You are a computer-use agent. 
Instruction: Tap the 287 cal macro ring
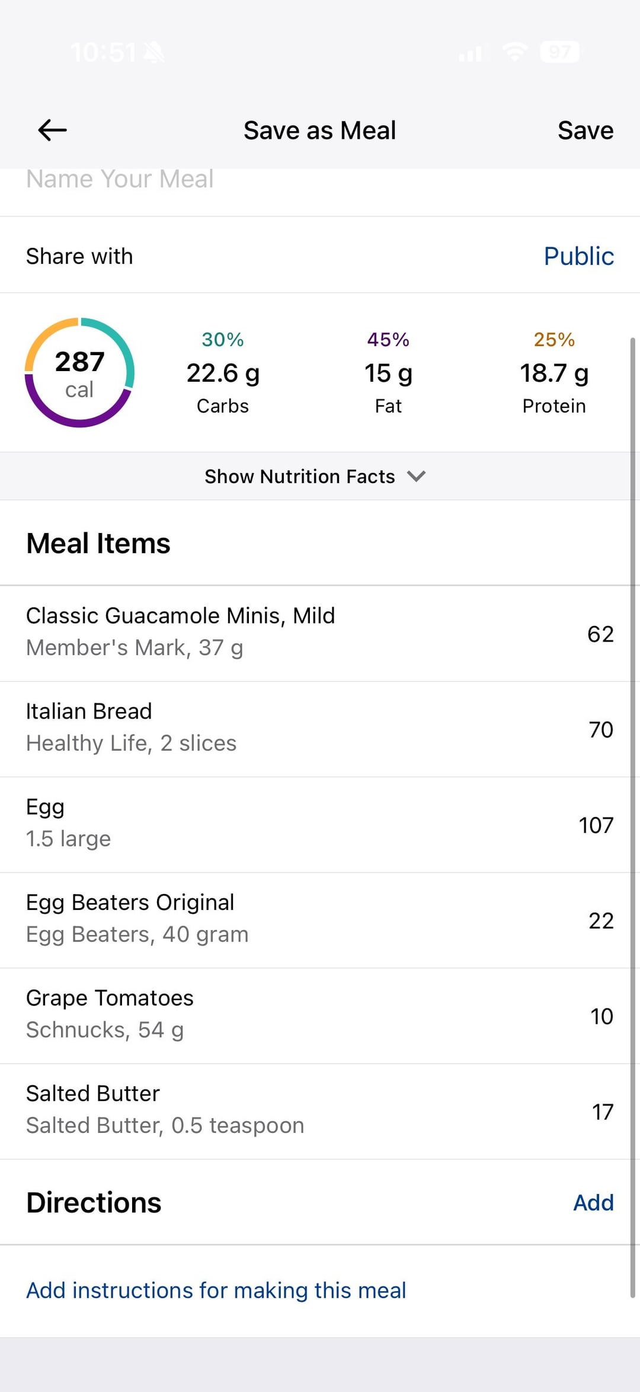[x=79, y=373]
